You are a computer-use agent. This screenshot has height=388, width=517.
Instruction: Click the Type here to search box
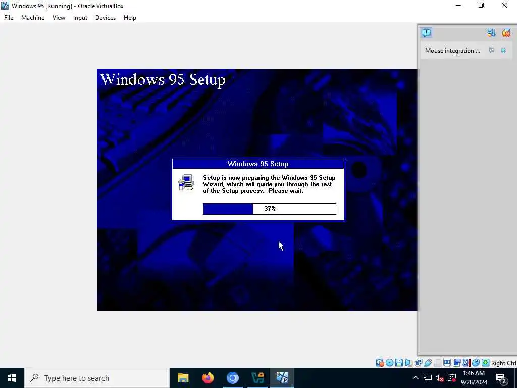[97, 378]
